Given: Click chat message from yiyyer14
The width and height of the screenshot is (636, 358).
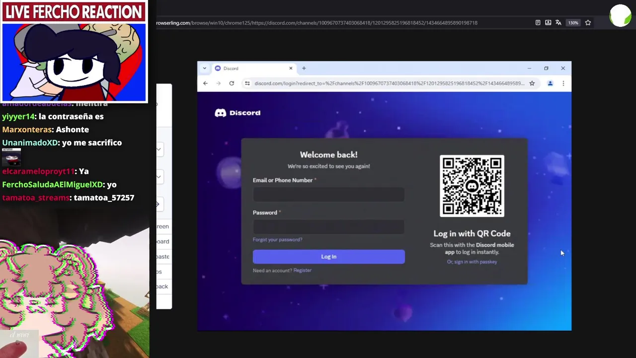Looking at the screenshot, I should (x=53, y=116).
